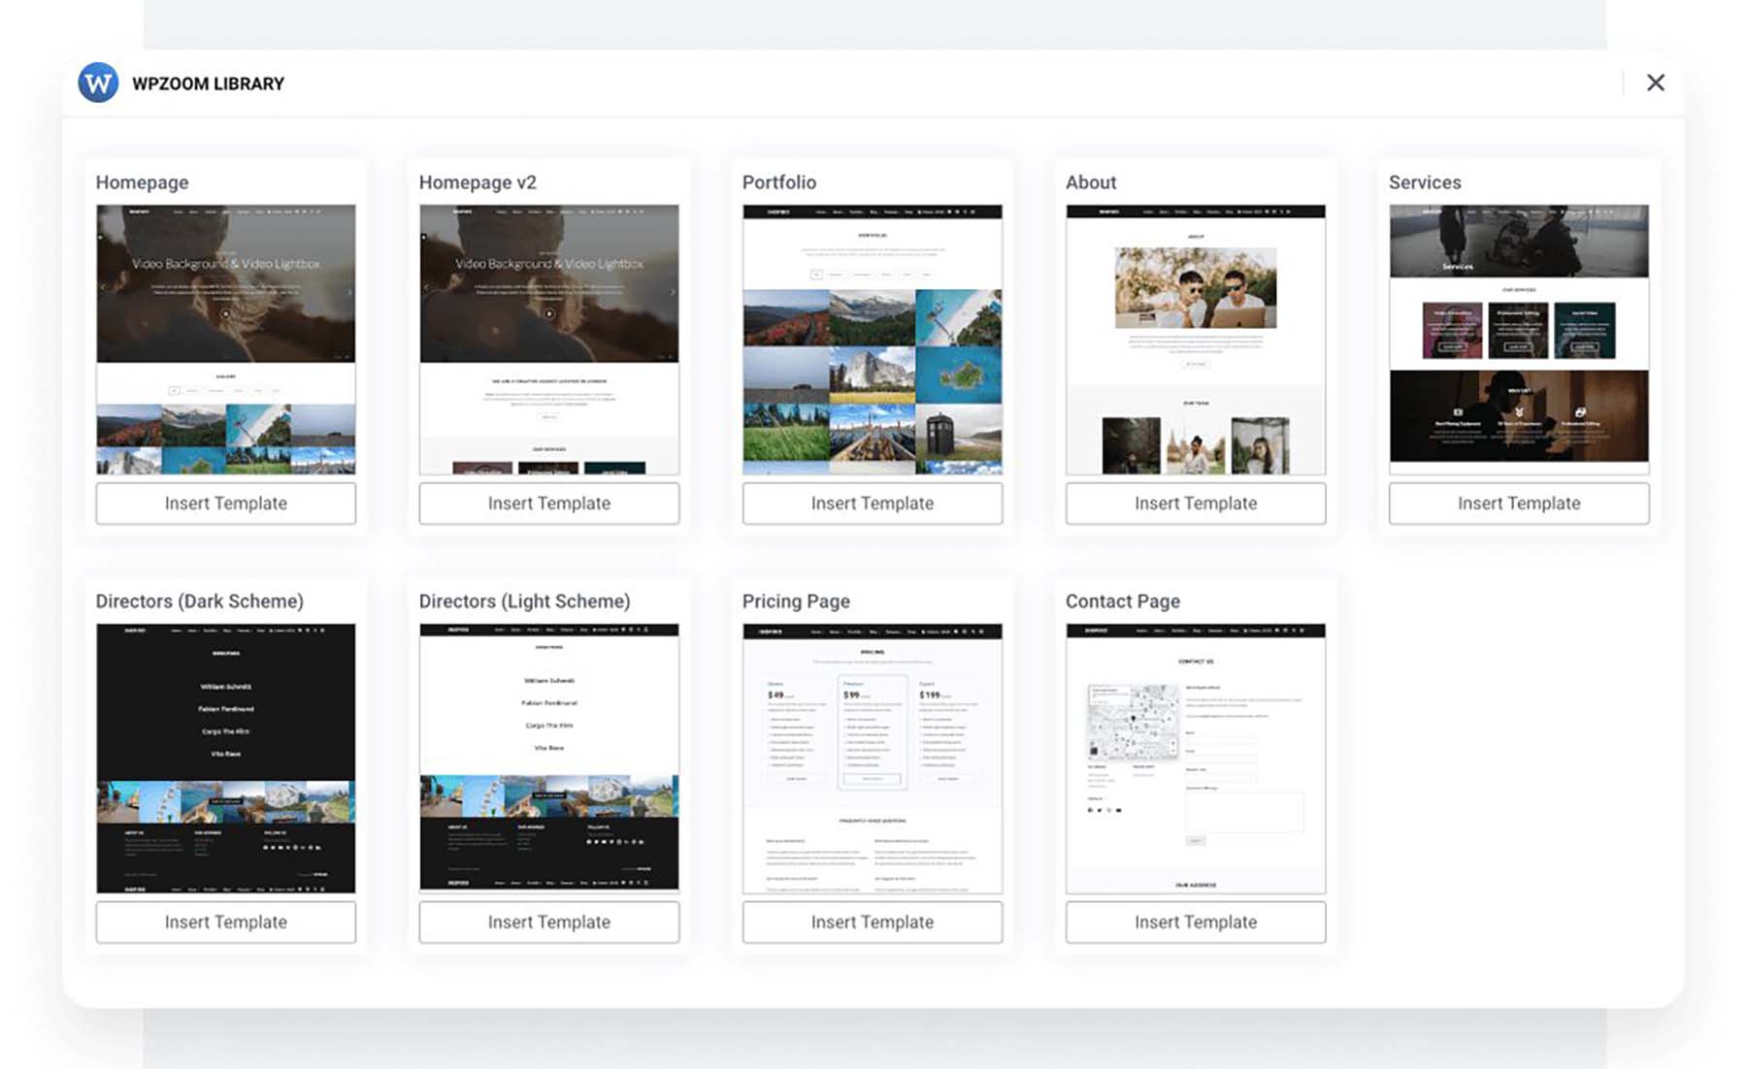
Task: Insert the Homepage template
Action: pyautogui.click(x=225, y=503)
